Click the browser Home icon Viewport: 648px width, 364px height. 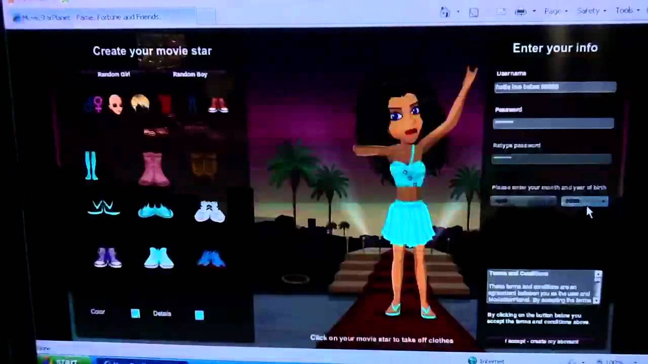445,12
